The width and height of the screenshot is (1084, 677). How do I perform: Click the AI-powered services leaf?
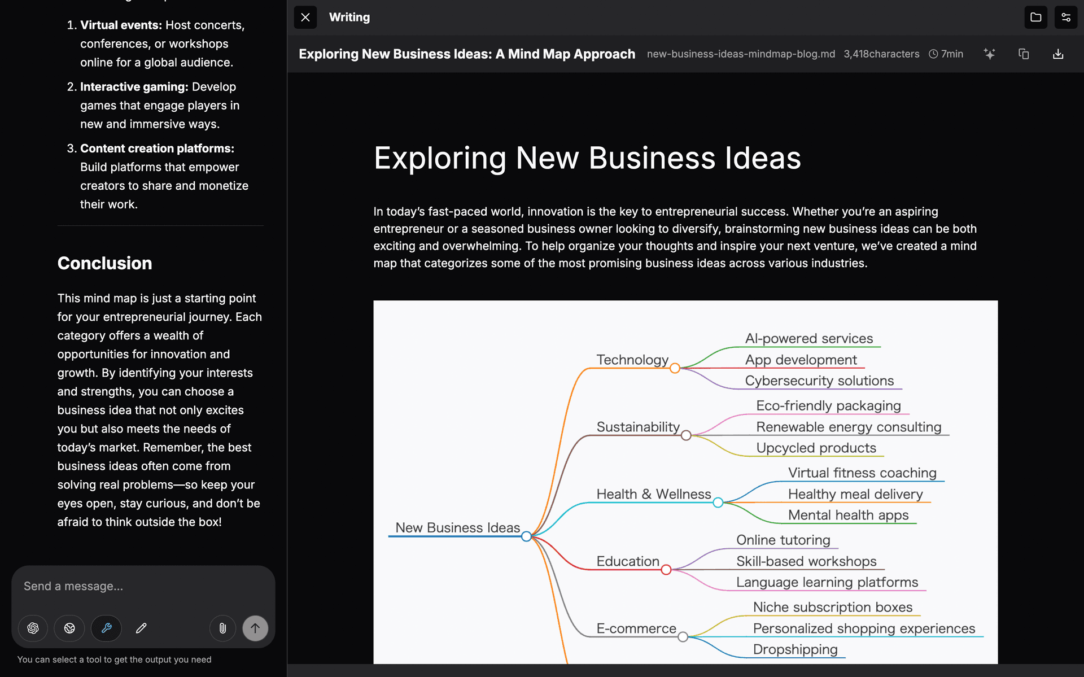(809, 338)
